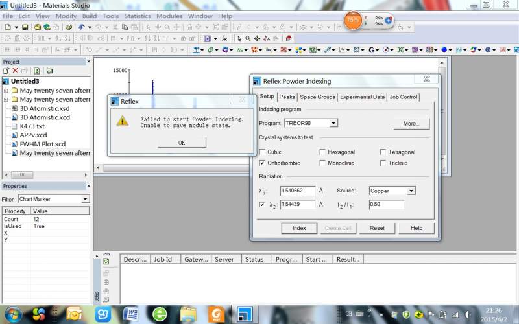This screenshot has width=519, height=324.
Task: Click the New document toolbar icon
Action: click(x=8, y=27)
